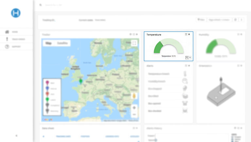Screen dimensions: 251x142
Task: Toggle fullscreen on the Google map
Action: tap(134, 43)
